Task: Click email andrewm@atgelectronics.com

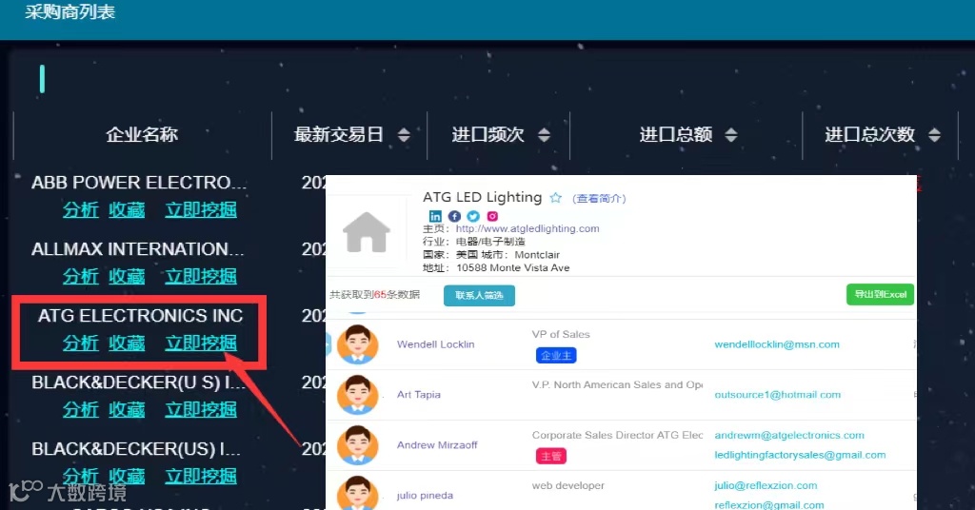Action: tap(789, 435)
